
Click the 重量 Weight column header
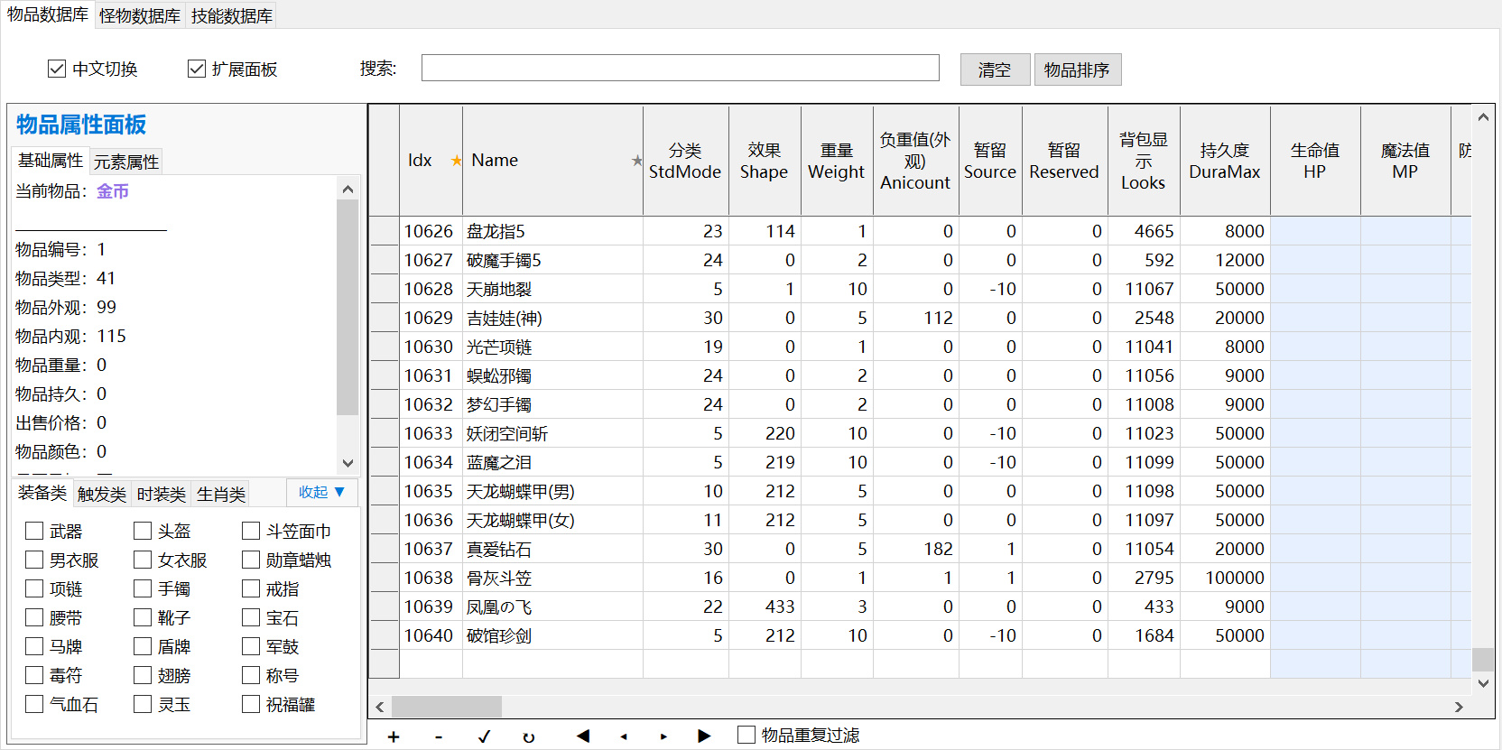click(837, 161)
